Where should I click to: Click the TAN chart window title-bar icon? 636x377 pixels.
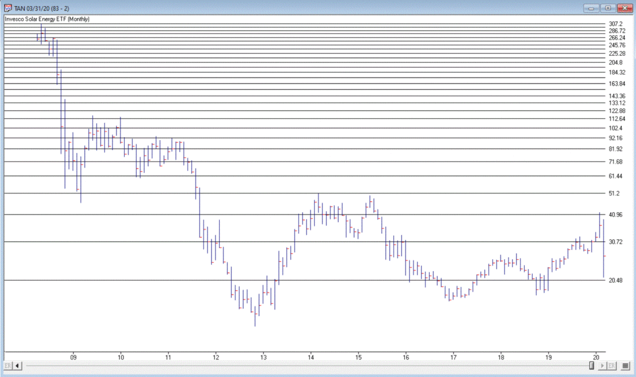tap(7, 8)
